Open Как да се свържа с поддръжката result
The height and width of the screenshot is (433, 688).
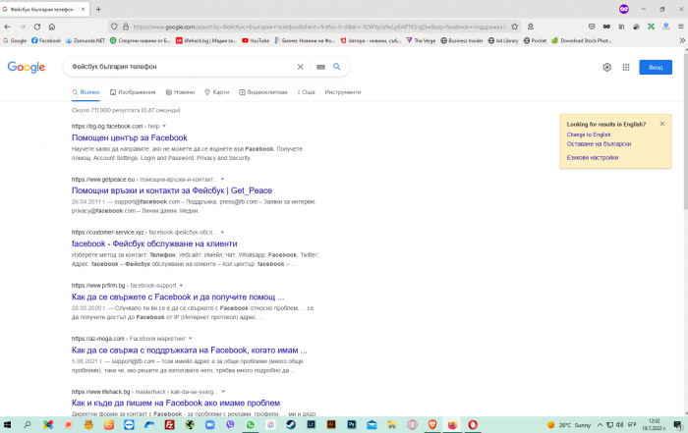(189, 351)
